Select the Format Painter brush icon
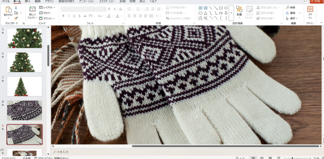 tap(16, 18)
